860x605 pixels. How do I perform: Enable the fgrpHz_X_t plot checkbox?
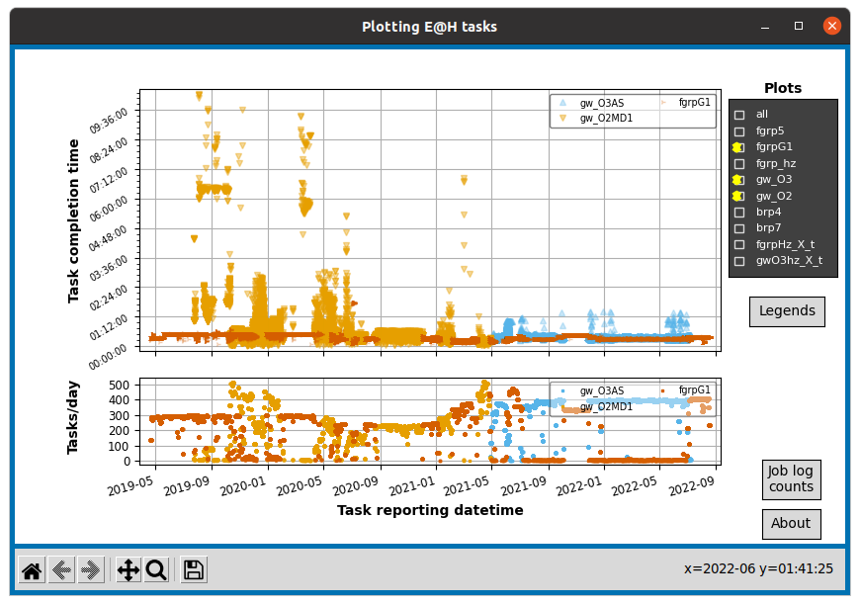tap(739, 244)
